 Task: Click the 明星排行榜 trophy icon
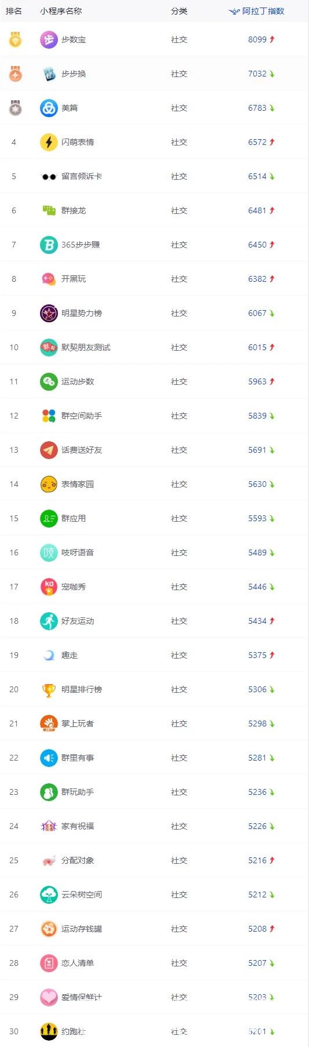click(x=49, y=689)
